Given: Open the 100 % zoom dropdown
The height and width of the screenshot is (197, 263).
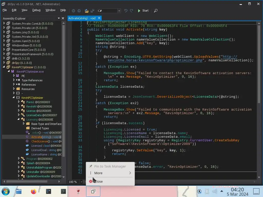Looking at the screenshot, I should (x=81, y=182).
